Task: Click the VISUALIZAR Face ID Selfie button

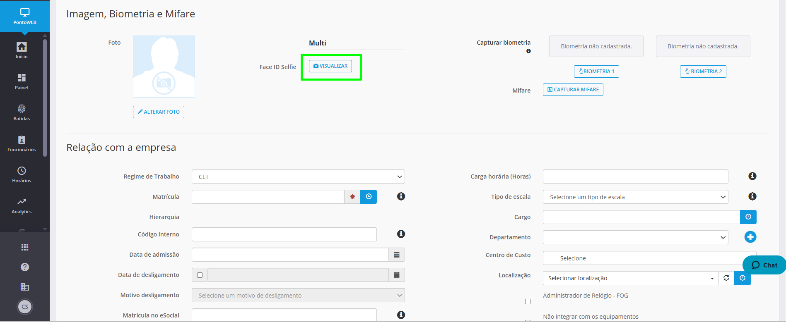Action: coord(330,66)
